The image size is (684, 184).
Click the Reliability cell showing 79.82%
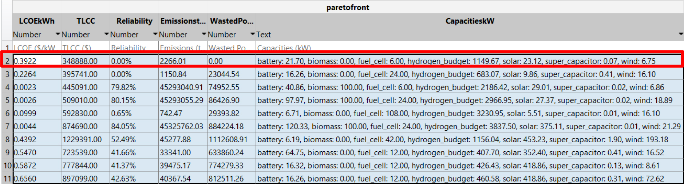pyautogui.click(x=134, y=87)
